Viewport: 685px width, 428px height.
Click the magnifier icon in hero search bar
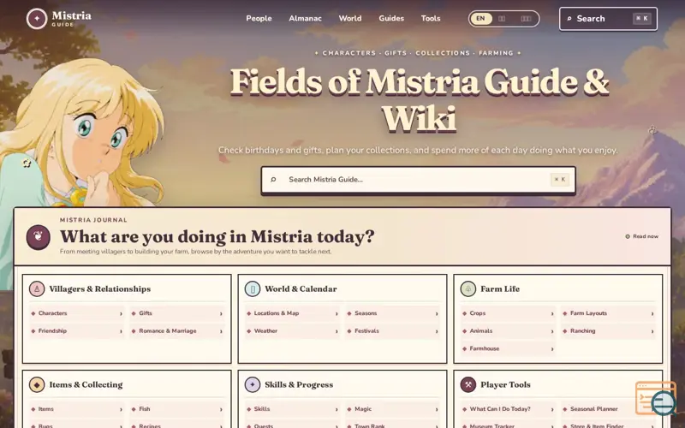[x=273, y=180]
